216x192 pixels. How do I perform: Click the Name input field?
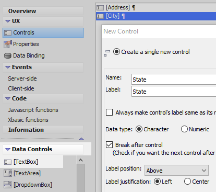pos(174,80)
